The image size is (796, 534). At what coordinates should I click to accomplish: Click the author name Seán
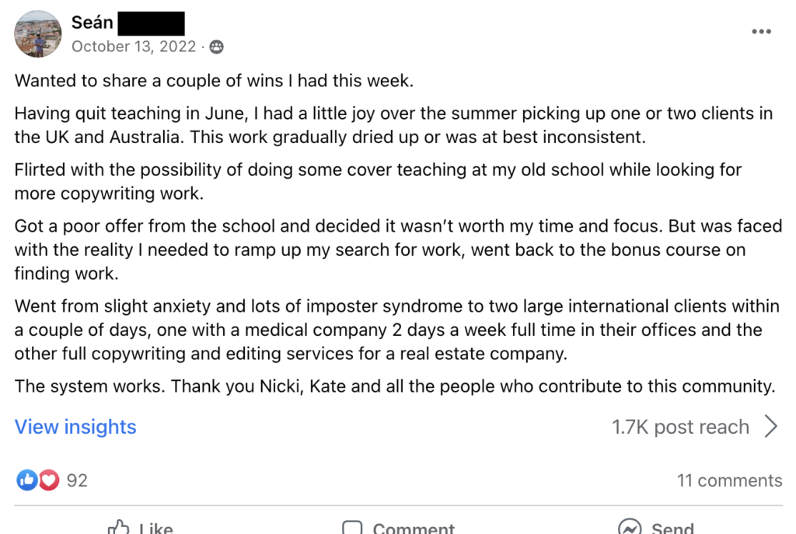92,23
